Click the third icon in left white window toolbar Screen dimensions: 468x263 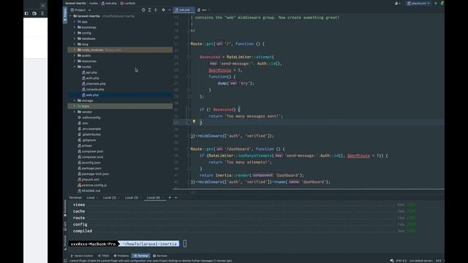(42, 13)
